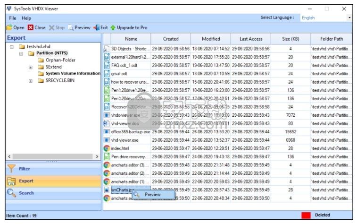357x224 pixels.
Task: Click the Exit toolbar icon
Action: (x=97, y=27)
